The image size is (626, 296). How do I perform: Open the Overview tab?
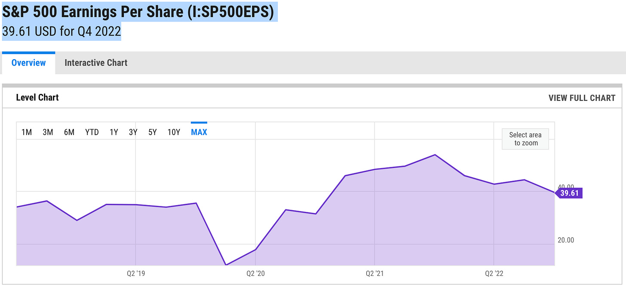tap(28, 63)
